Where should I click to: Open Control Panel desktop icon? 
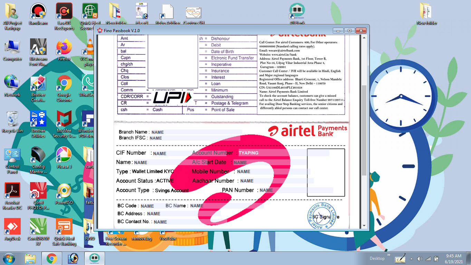click(12, 160)
